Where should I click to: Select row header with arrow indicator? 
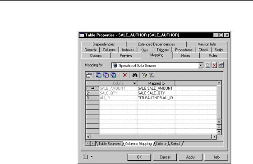pos(92,88)
